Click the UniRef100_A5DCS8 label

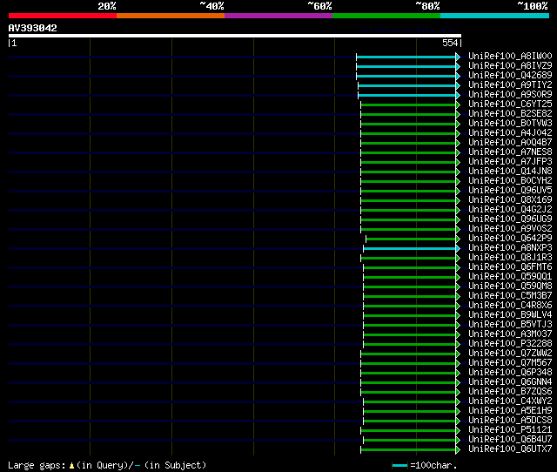click(x=510, y=421)
